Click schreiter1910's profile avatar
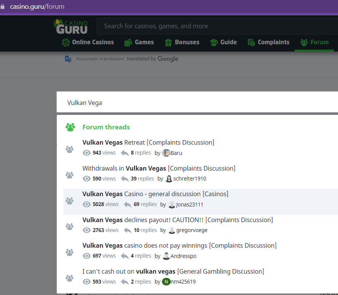 169,179
